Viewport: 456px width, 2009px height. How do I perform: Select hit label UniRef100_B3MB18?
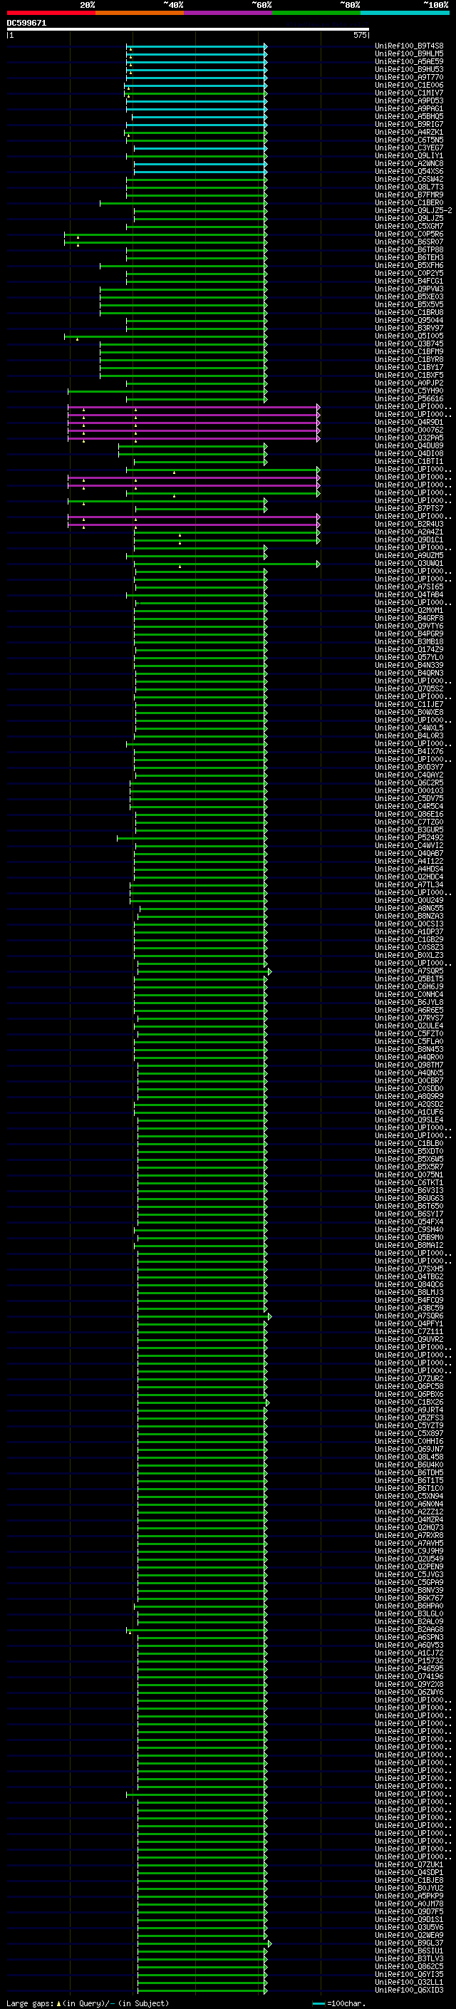pos(409,641)
